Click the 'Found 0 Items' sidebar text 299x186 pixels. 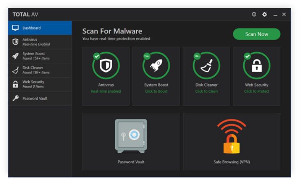tap(33, 87)
